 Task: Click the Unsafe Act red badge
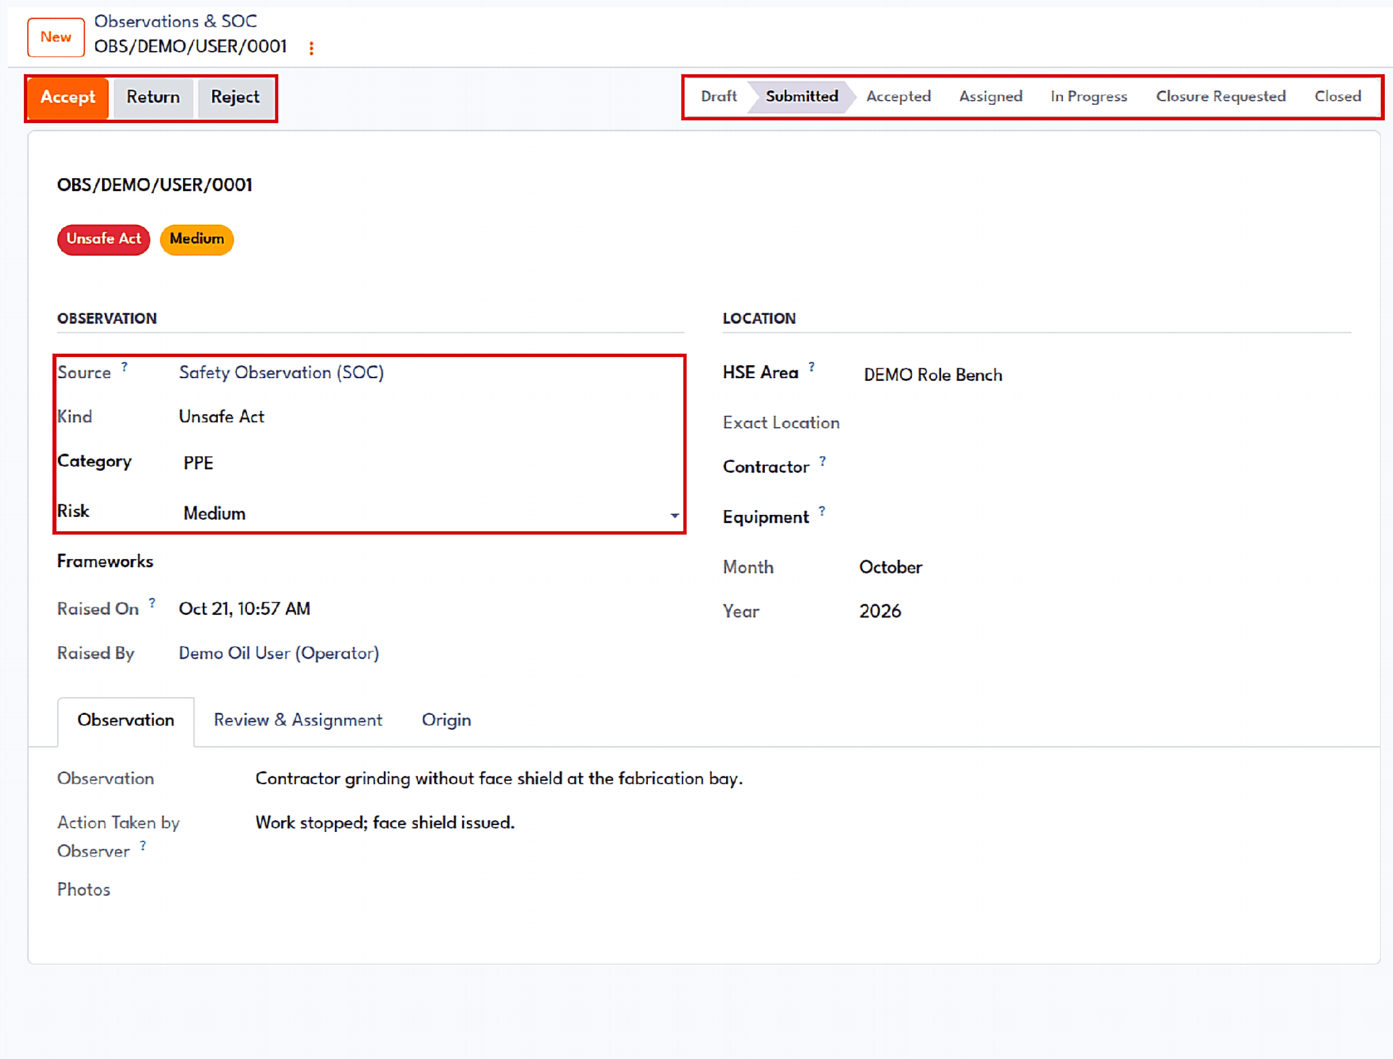tap(103, 239)
